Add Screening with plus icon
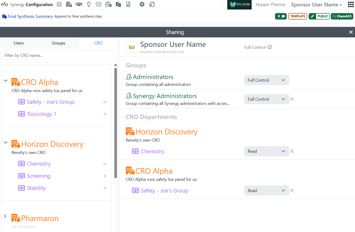Viewport: 355px width, 232px height. coord(105,176)
